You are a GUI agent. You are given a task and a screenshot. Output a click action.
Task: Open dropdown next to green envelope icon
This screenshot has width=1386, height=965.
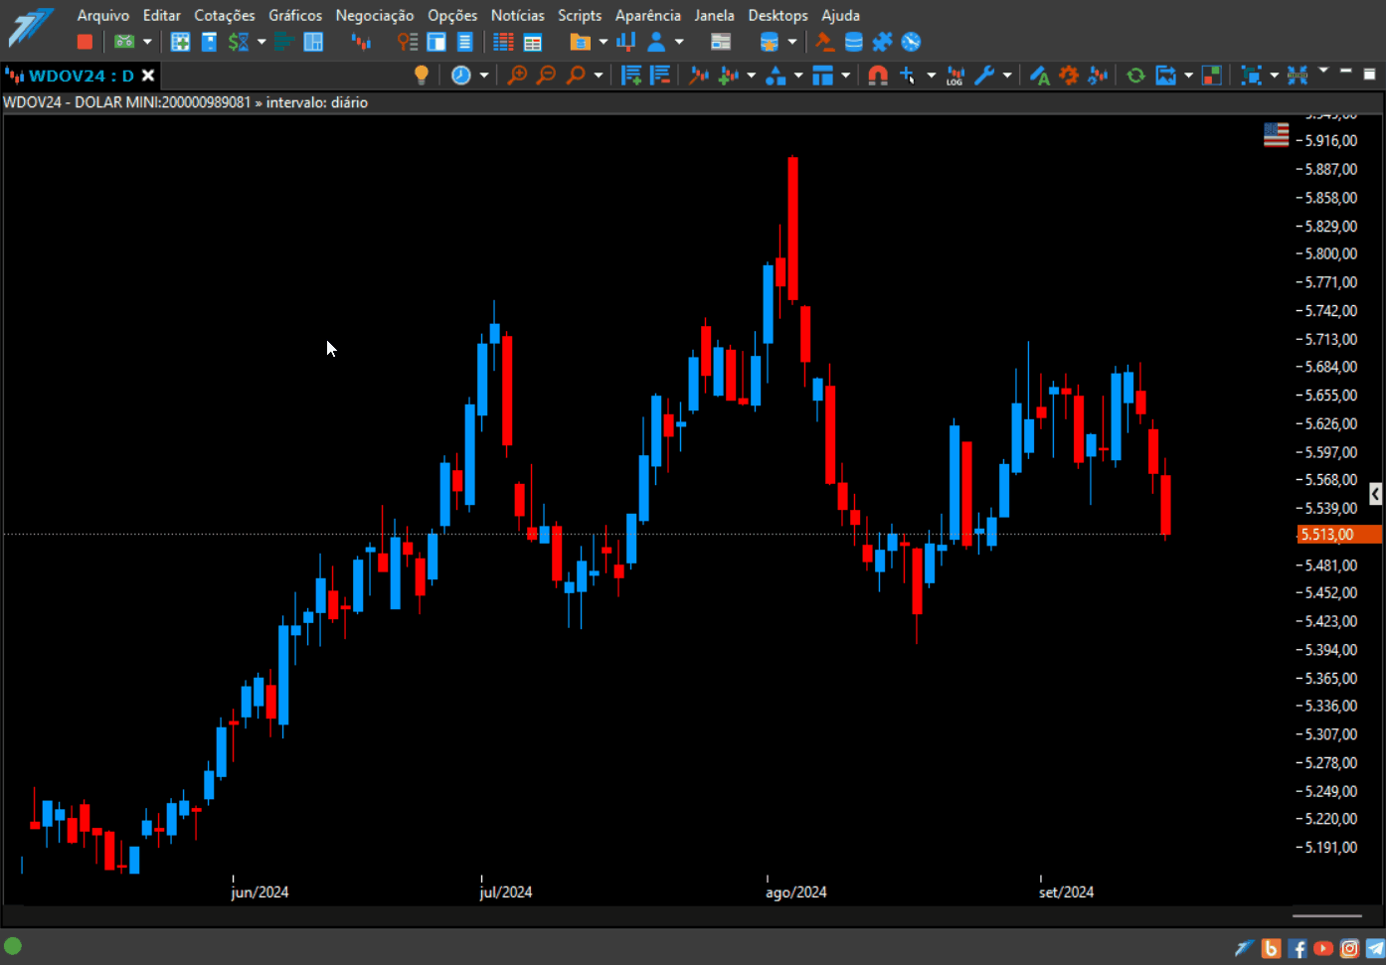147,42
